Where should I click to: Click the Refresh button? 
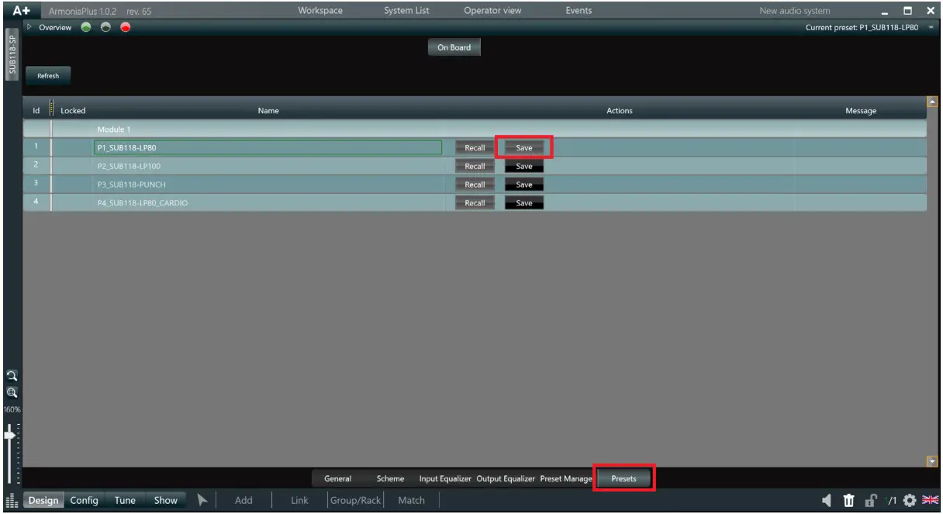[48, 76]
